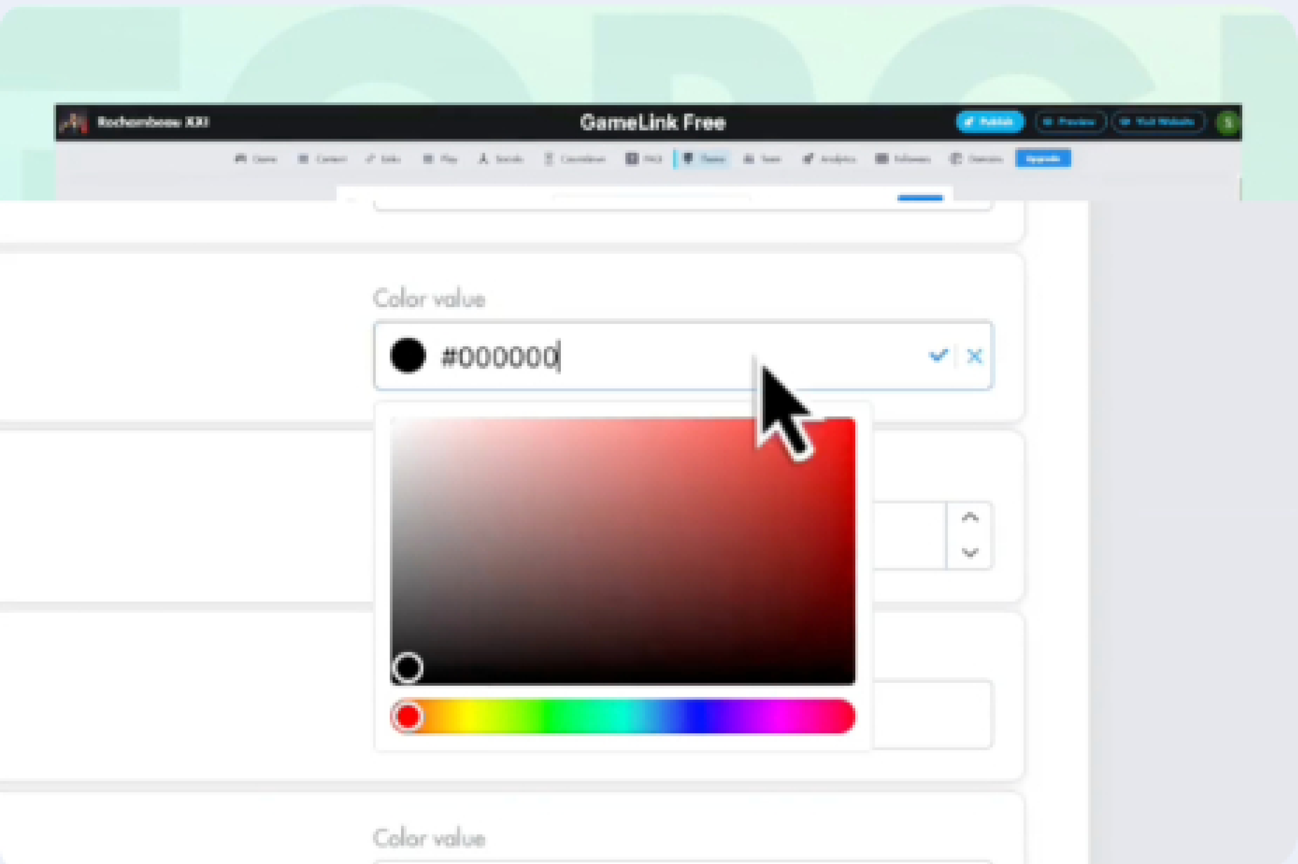Screen dimensions: 1298x864
Task: Click the Preview button
Action: coord(1070,123)
